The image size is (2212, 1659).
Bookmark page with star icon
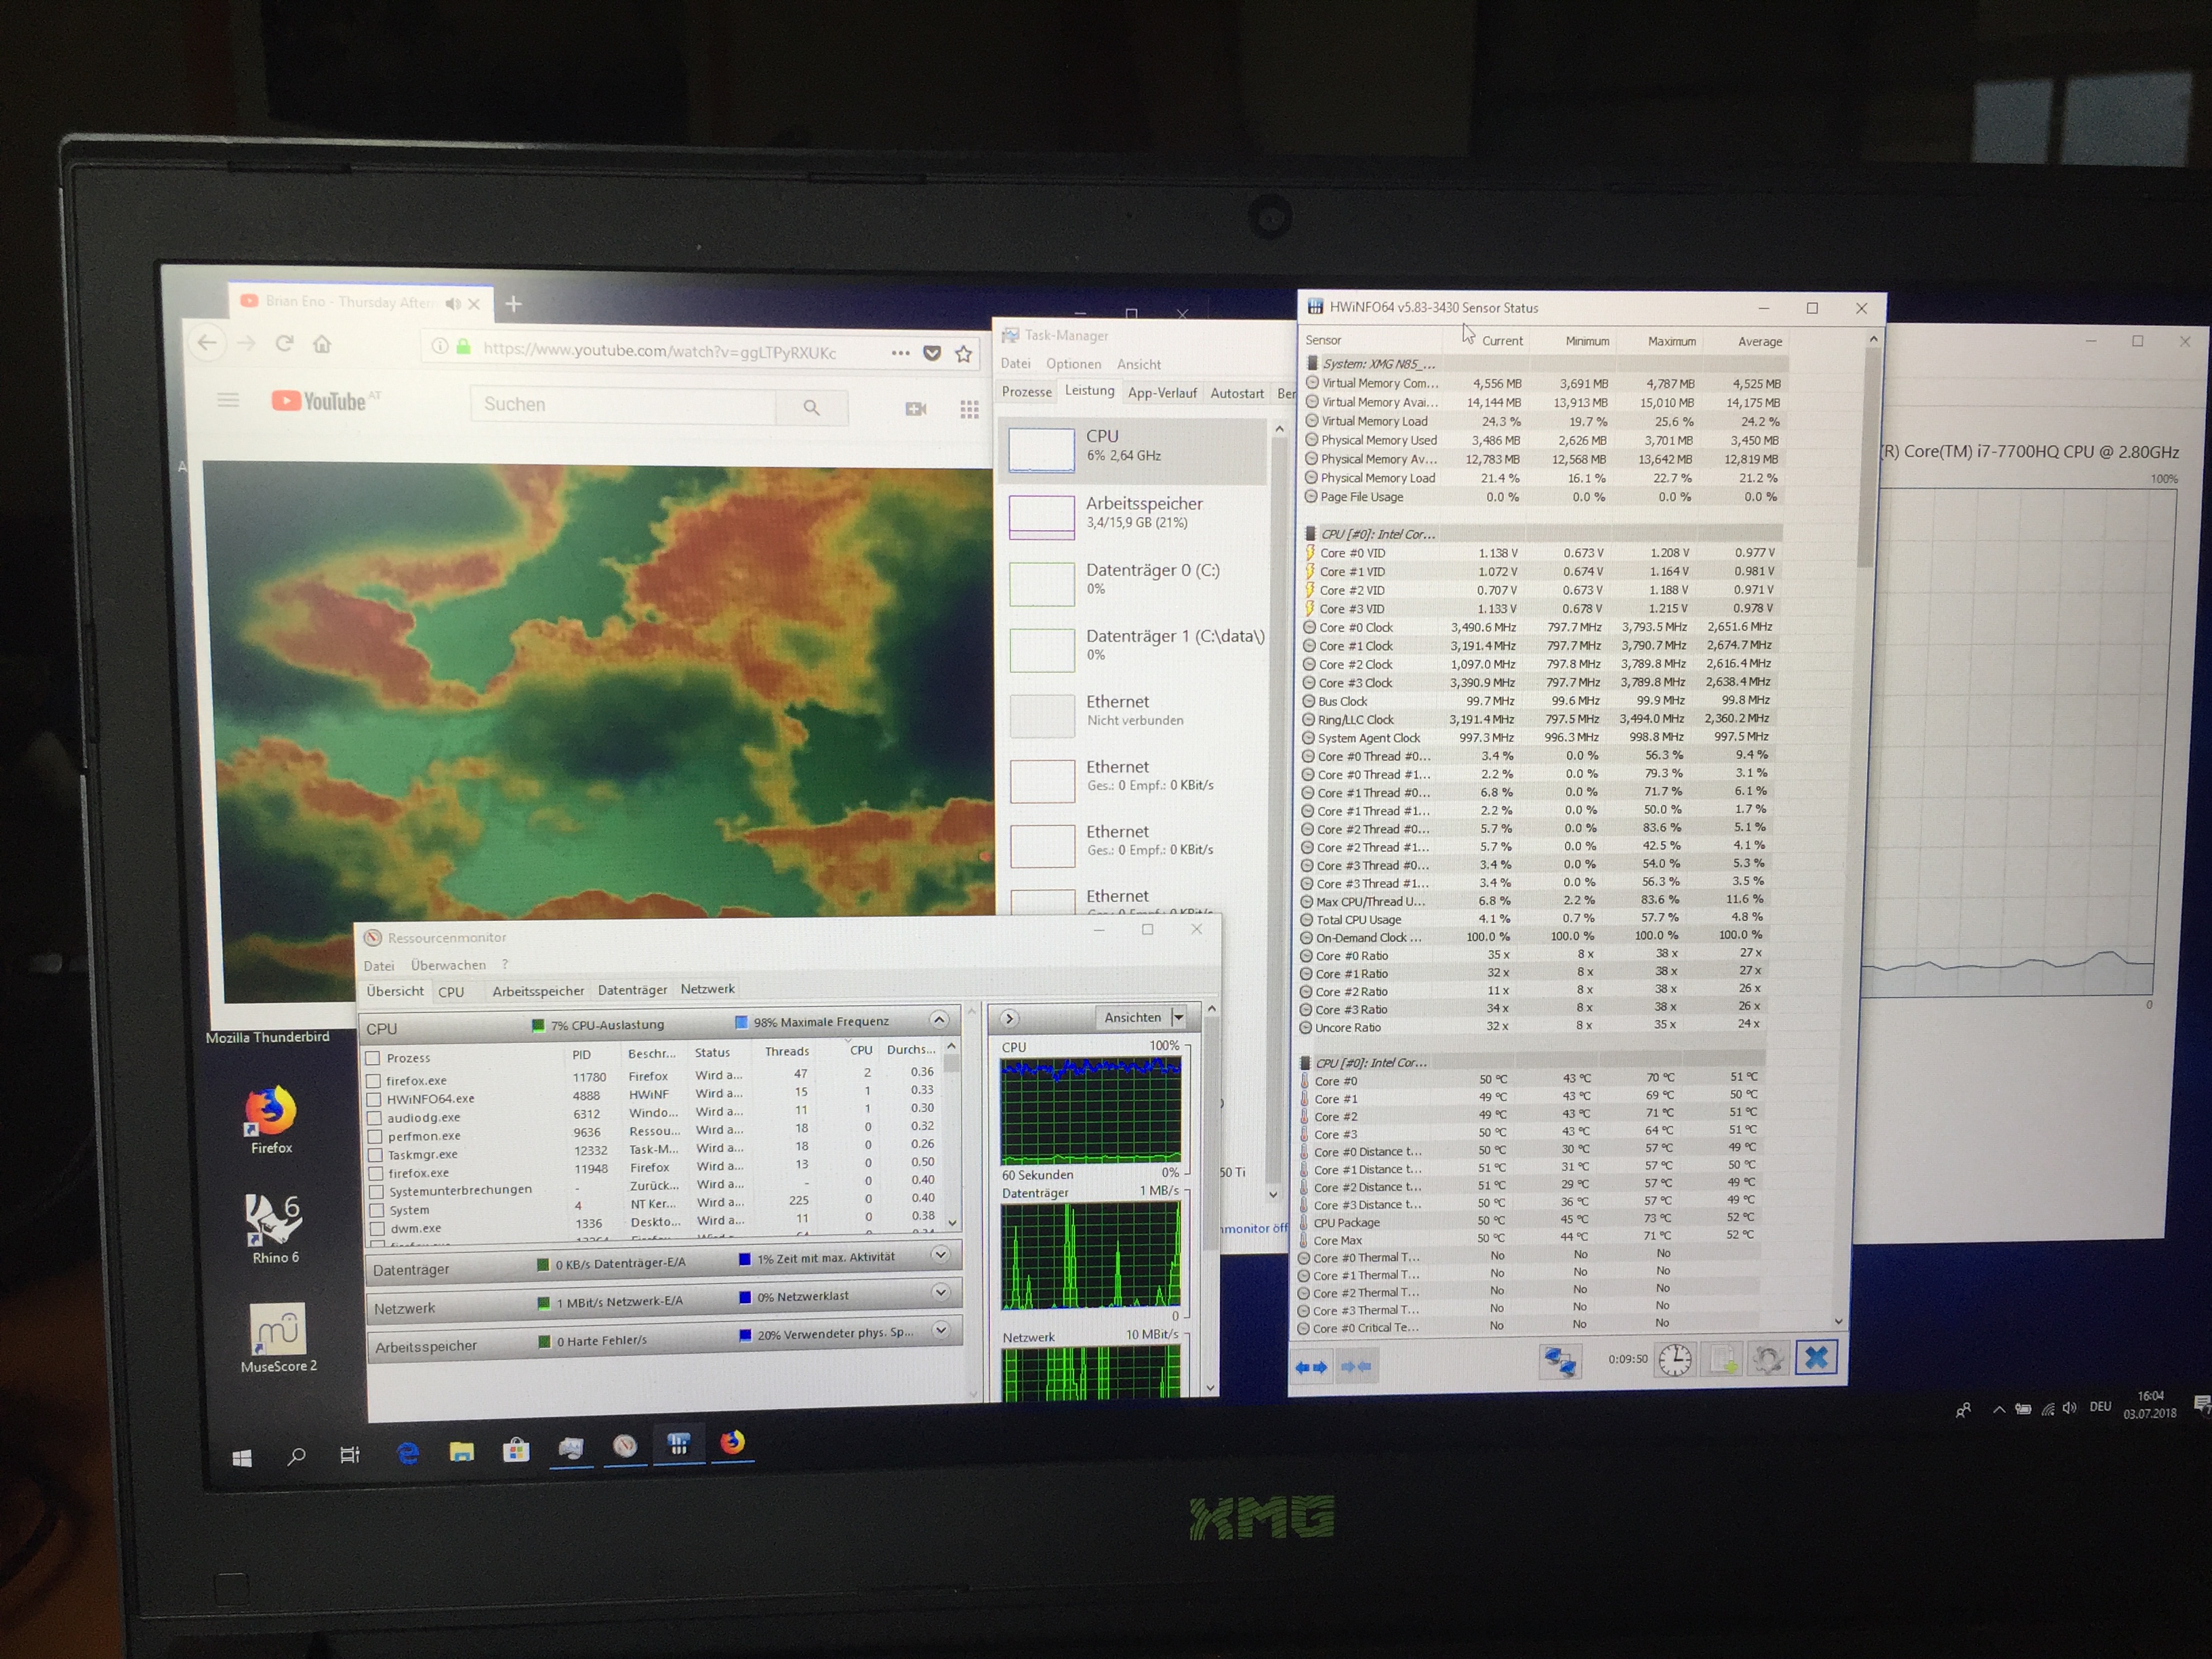pyautogui.click(x=963, y=353)
